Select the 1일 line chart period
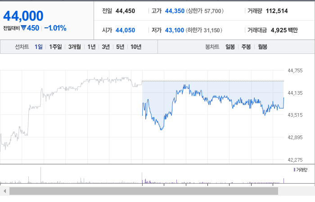This screenshot has width=315, height=202. (38, 47)
